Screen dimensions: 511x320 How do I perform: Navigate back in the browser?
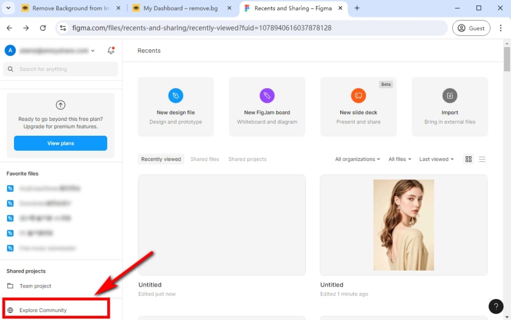9,28
